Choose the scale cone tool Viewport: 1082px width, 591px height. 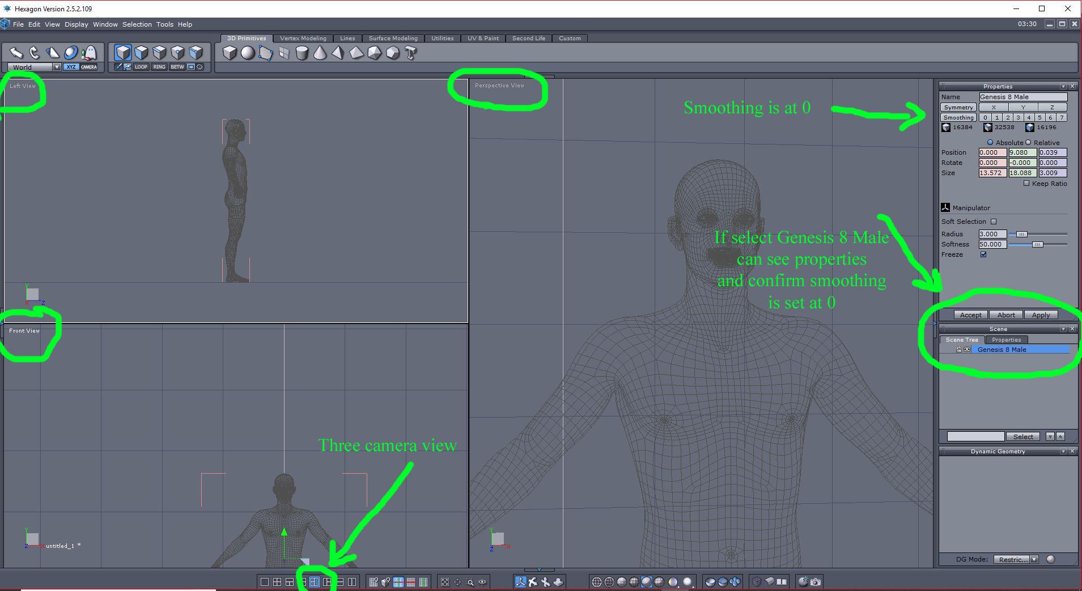[x=53, y=53]
